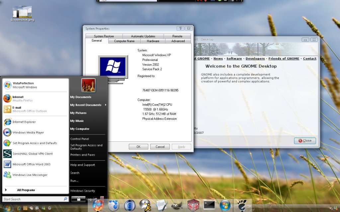The image size is (340, 212).
Task: Expand My Recent Documents submenu arrow
Action: (106, 105)
